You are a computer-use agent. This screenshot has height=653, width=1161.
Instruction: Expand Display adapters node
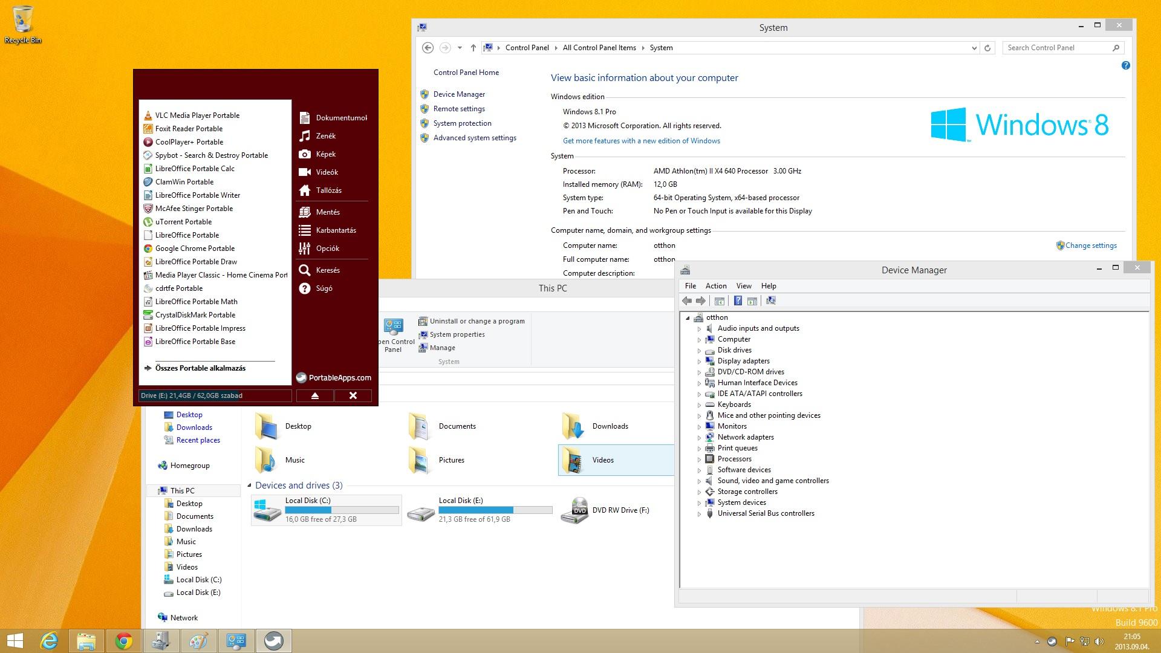(x=699, y=362)
